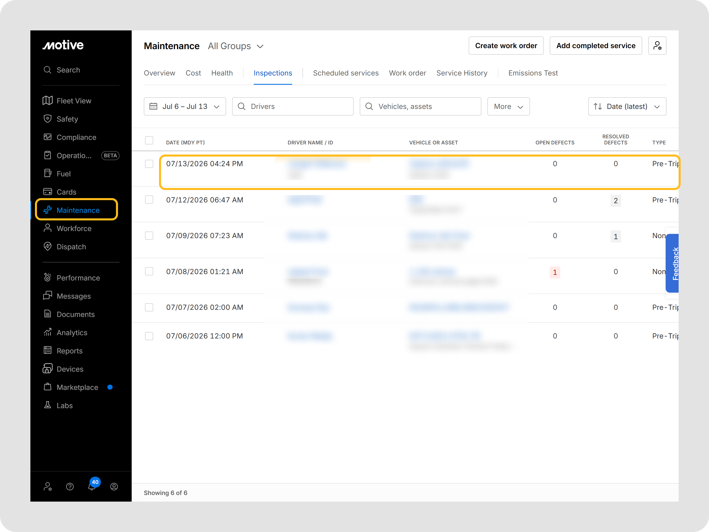Viewport: 709px width, 532px height.
Task: Check the select-all checkbox in table header
Action: (x=149, y=140)
